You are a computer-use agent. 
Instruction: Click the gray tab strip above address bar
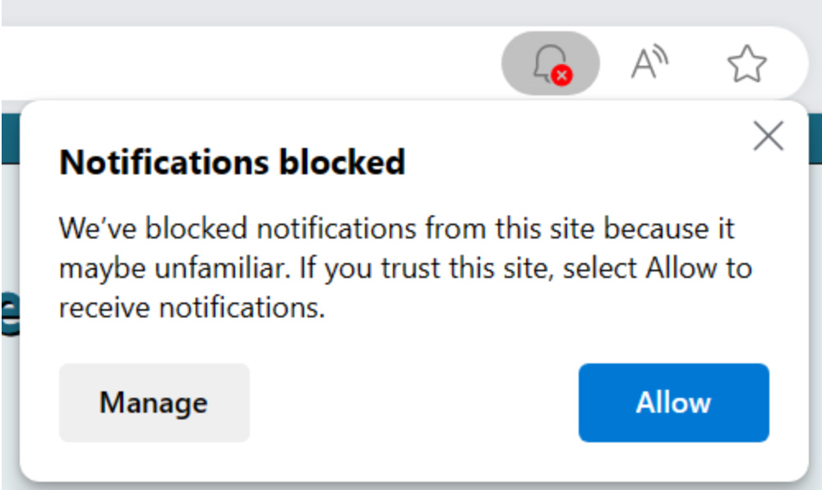[411, 12]
